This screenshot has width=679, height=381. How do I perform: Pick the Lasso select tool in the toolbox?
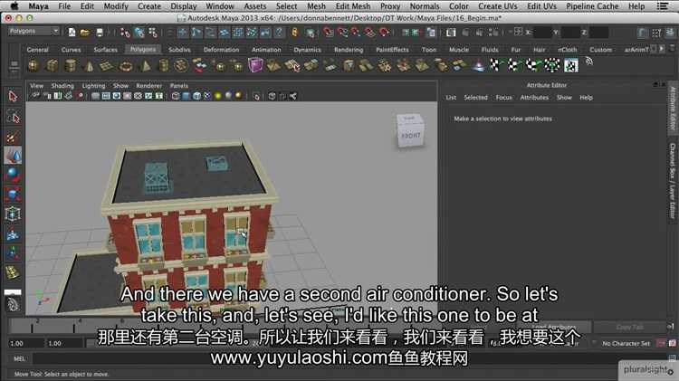click(13, 118)
